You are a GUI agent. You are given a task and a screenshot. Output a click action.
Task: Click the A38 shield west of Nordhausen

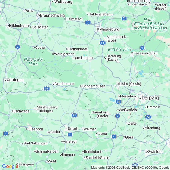click(46, 88)
